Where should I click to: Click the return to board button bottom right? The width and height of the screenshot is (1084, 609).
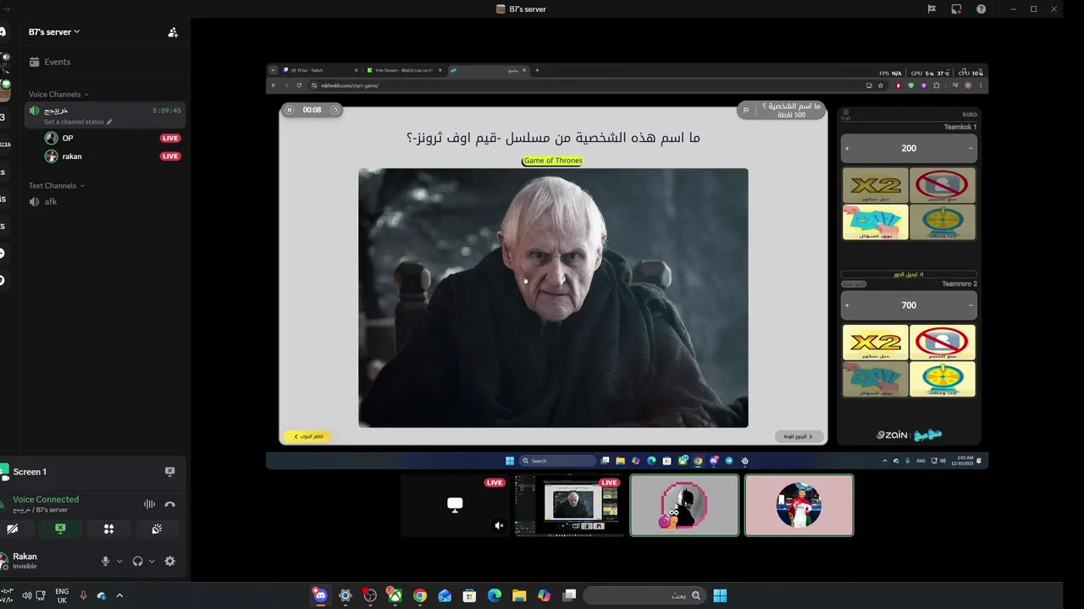(x=799, y=436)
